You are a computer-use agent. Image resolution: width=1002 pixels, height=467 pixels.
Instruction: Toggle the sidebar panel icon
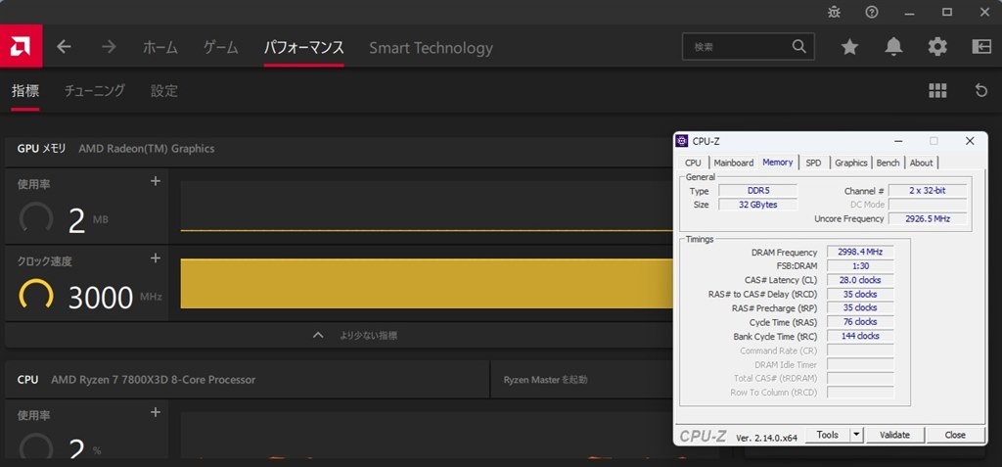[981, 47]
